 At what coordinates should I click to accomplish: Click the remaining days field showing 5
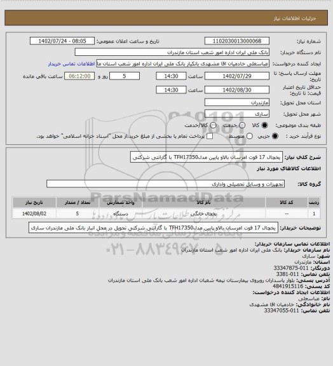[125, 76]
